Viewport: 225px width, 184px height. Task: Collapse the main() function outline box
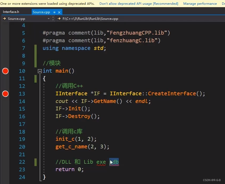[x=40, y=71]
